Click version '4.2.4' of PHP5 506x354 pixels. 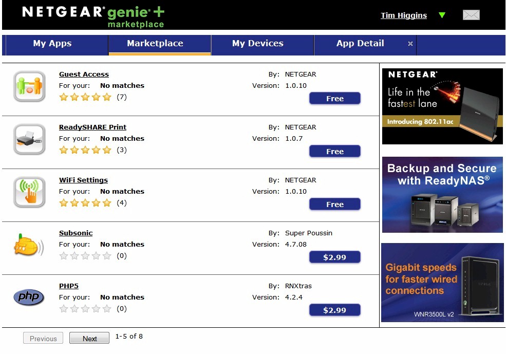tap(294, 297)
